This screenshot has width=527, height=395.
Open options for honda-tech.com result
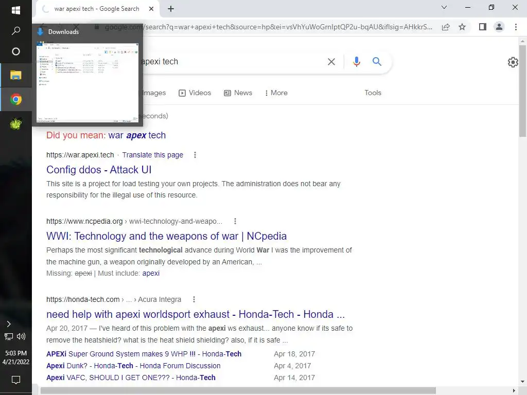tap(194, 299)
